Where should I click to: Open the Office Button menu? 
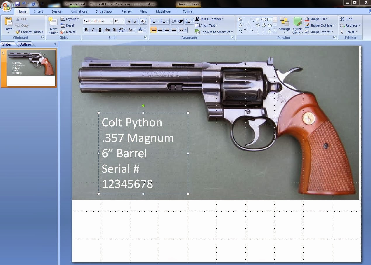tap(6, 6)
